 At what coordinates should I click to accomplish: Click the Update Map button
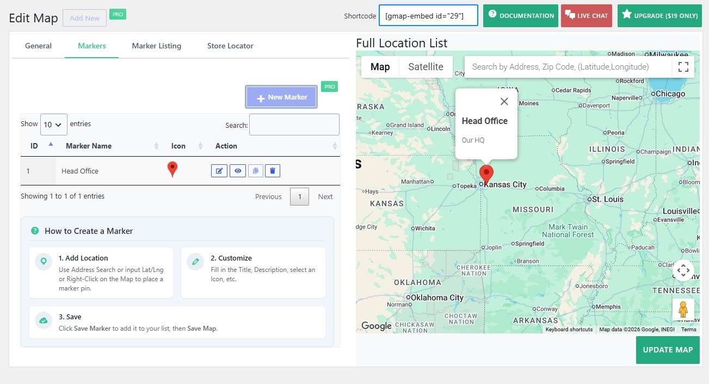[x=668, y=350]
